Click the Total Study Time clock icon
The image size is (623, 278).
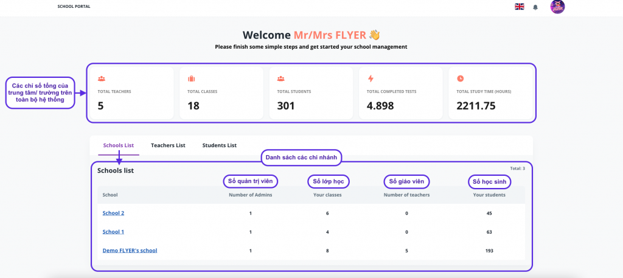460,78
